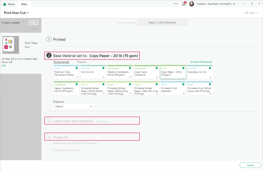The height and width of the screenshot is (170, 263).
Task: Toggle bookmark on Printable Vinyl Specialty
Action: click(183, 84)
